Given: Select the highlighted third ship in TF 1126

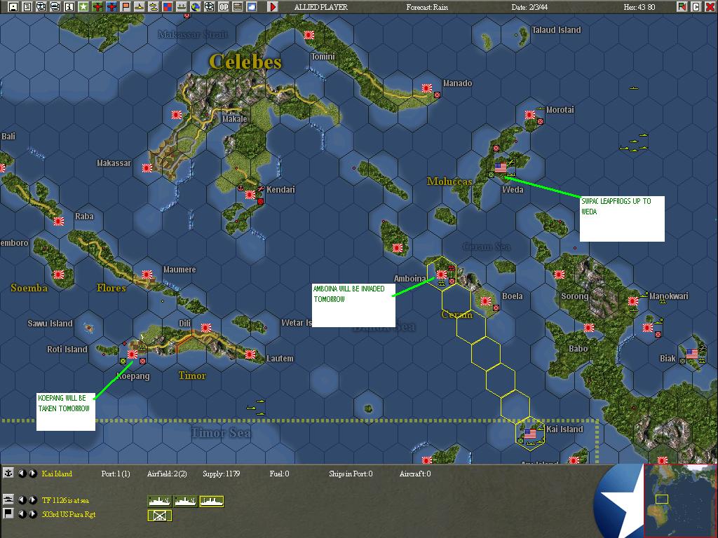Looking at the screenshot, I should point(212,501).
